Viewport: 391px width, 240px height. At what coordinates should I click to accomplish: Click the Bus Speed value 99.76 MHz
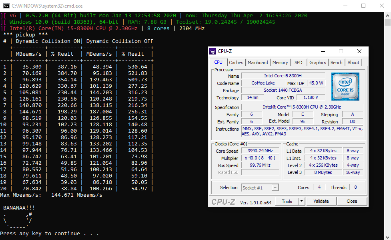coord(260,165)
